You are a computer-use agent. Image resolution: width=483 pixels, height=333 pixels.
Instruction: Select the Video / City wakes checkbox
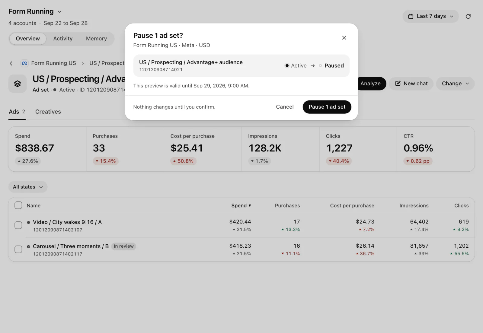(18, 225)
